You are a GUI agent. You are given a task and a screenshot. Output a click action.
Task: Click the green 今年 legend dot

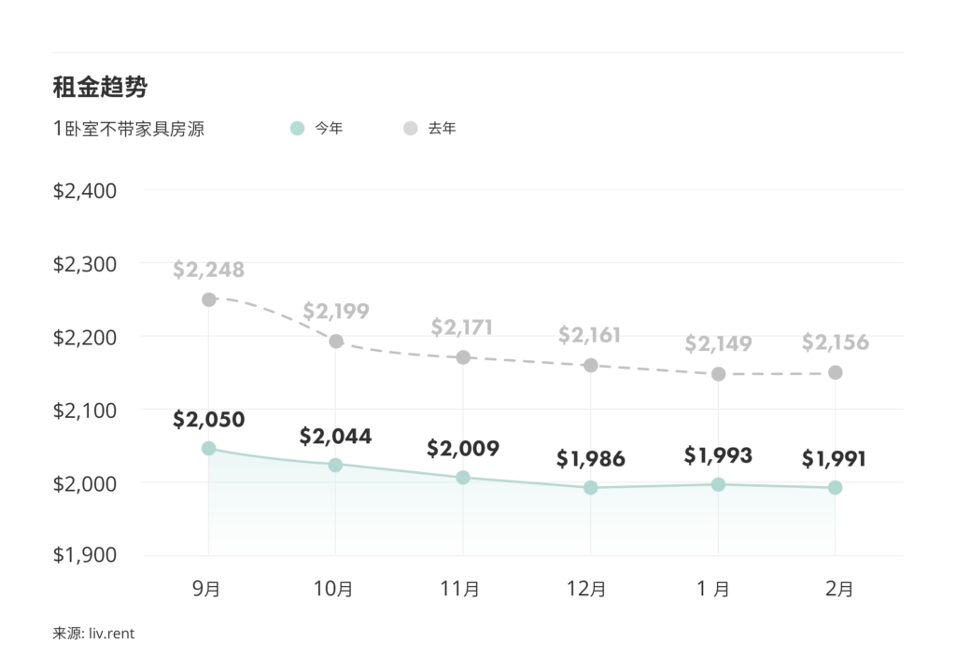[x=297, y=129]
